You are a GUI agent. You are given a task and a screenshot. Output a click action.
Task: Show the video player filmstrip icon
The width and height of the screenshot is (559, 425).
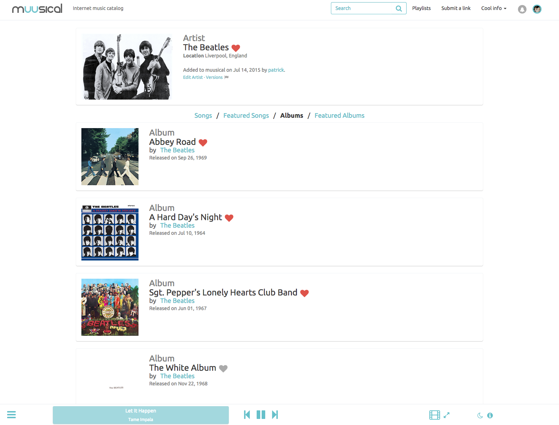[434, 415]
